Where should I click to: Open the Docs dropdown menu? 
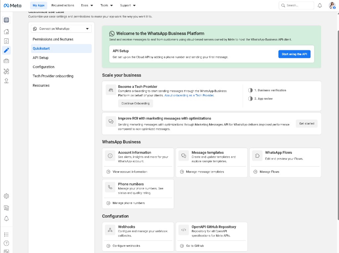(87, 5)
